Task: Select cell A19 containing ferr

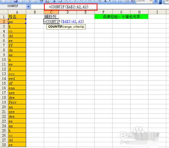Action: [17, 102]
